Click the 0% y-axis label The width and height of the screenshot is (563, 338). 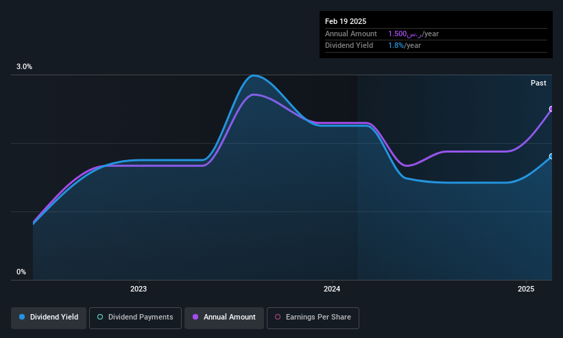point(21,272)
